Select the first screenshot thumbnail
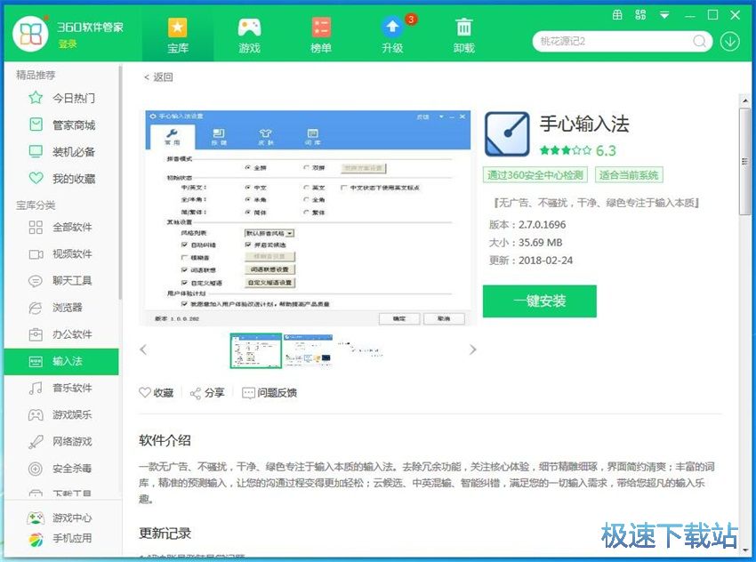The height and width of the screenshot is (562, 756). tap(255, 350)
